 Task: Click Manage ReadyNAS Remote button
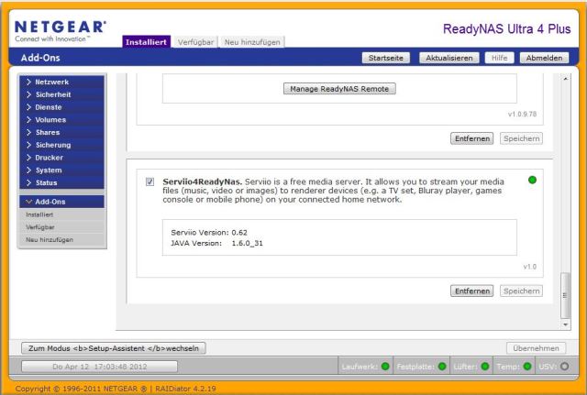pos(339,89)
